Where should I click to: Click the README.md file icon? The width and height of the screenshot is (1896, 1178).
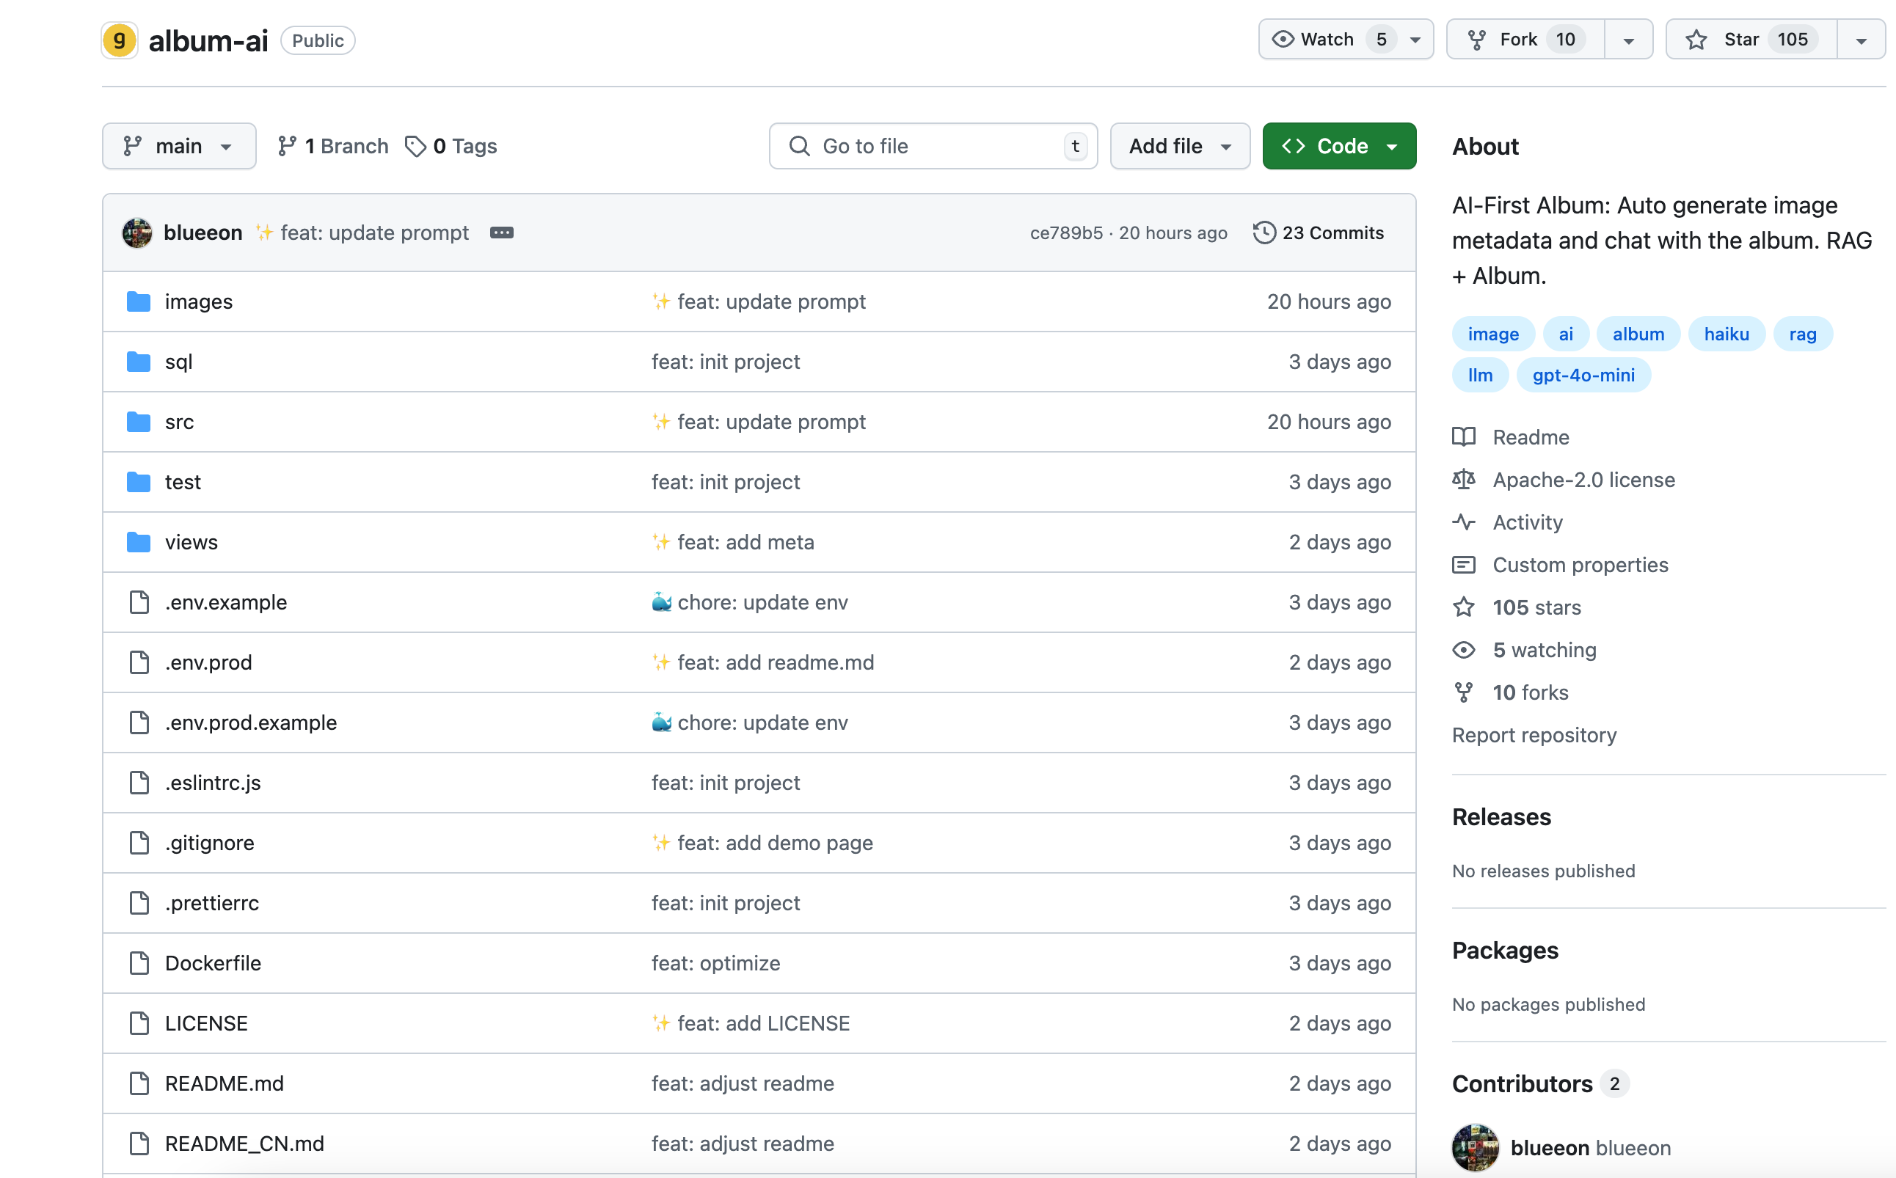coord(139,1083)
